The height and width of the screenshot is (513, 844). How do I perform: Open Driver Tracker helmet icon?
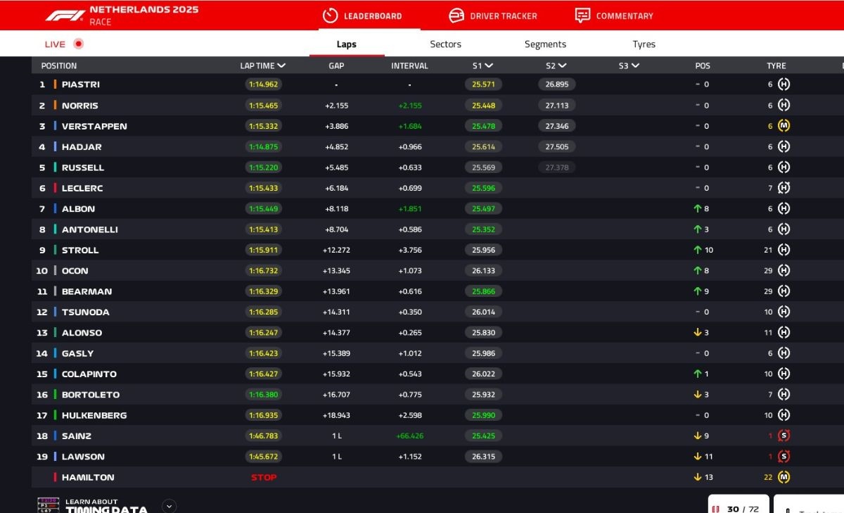(x=456, y=15)
